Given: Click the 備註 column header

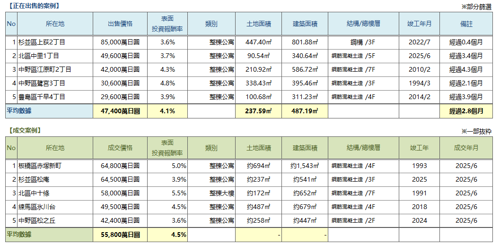Looking at the screenshot, I should (x=466, y=24).
